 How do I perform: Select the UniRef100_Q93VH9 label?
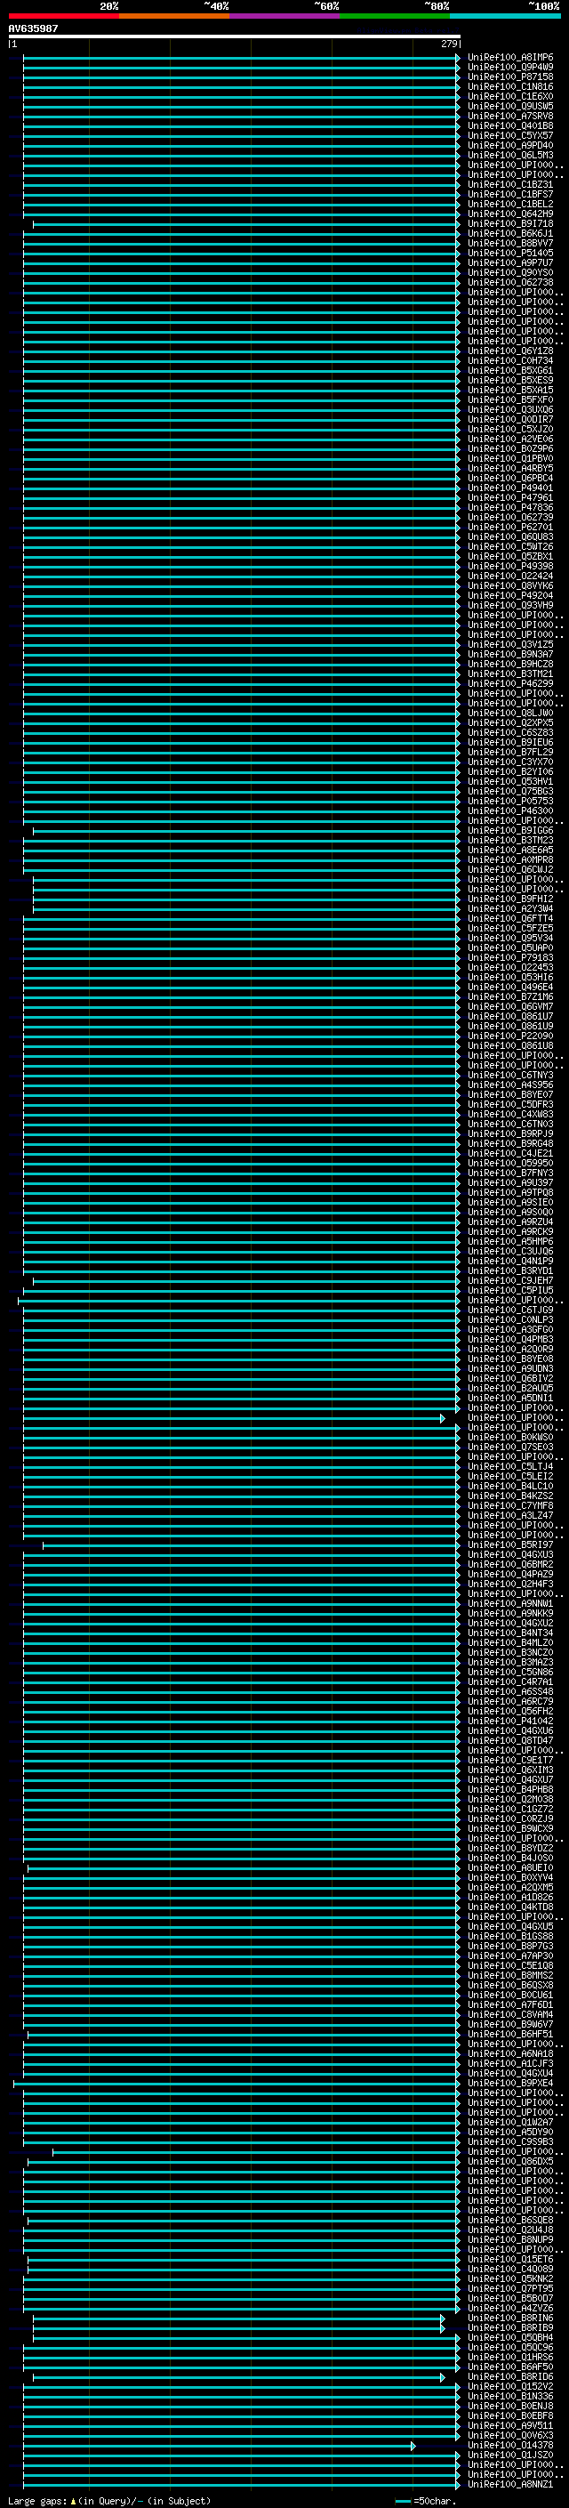pos(510,606)
